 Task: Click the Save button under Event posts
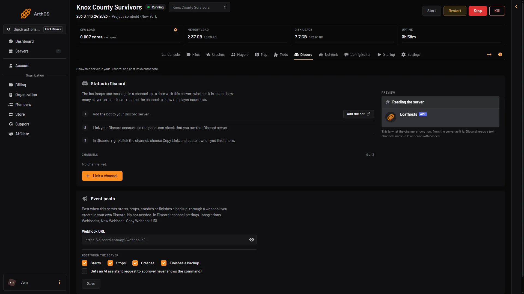(x=91, y=284)
